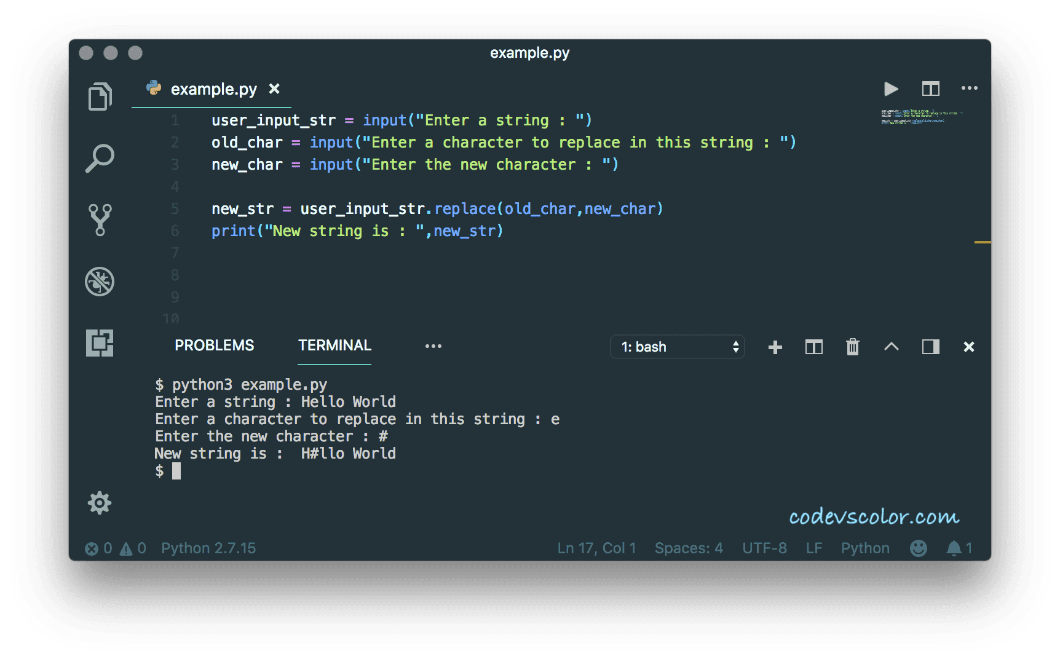Maximize the panel with the up chevron

[x=892, y=347]
